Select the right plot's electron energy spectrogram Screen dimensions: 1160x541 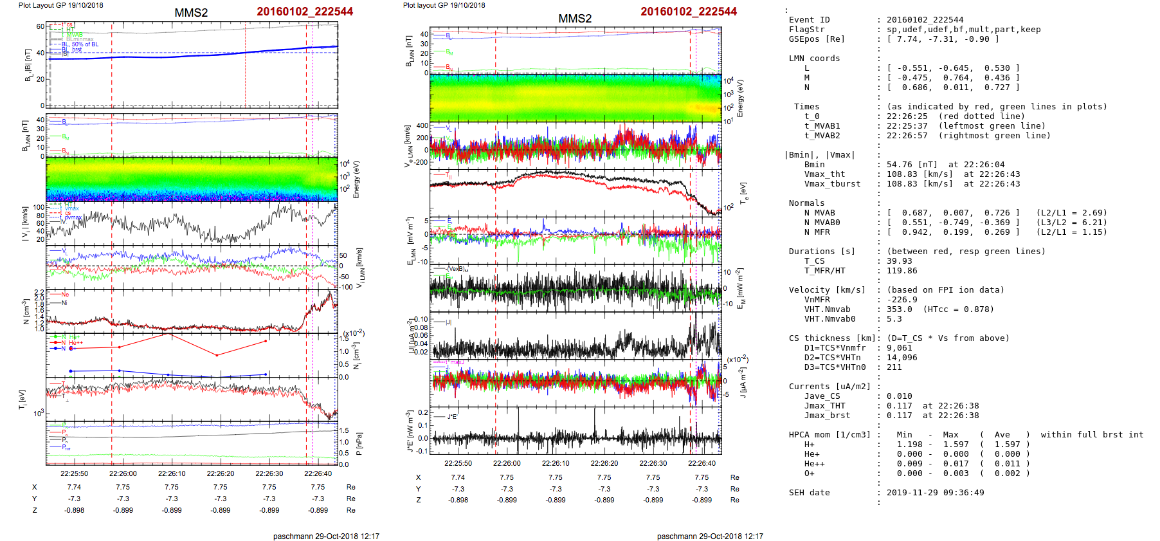click(x=575, y=98)
